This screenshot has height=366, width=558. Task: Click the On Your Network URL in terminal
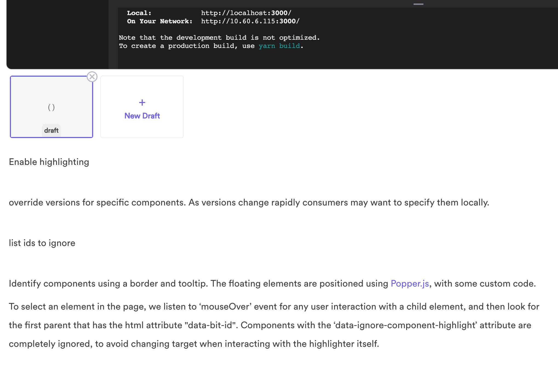pyautogui.click(x=250, y=21)
